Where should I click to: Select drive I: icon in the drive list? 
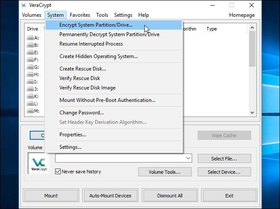[30, 82]
